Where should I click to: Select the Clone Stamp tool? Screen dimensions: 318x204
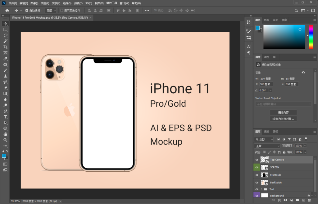5,76
